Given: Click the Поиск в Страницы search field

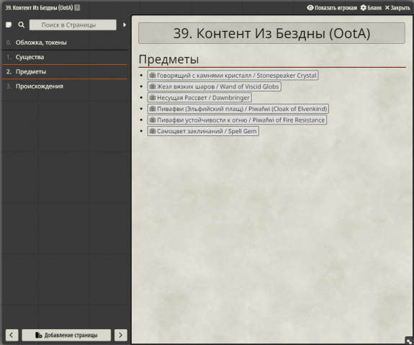Looking at the screenshot, I should pos(73,24).
